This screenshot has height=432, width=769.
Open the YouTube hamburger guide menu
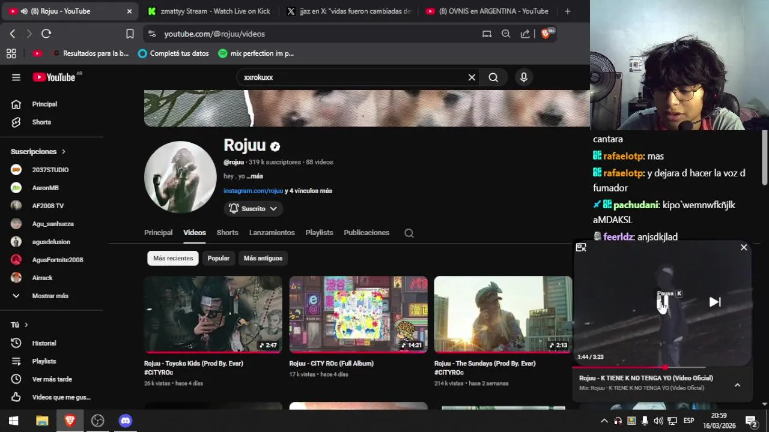coord(16,77)
